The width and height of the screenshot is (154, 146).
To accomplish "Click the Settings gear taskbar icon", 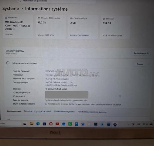I will pos(115,124).
